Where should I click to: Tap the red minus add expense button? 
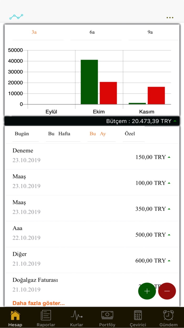pos(167,291)
